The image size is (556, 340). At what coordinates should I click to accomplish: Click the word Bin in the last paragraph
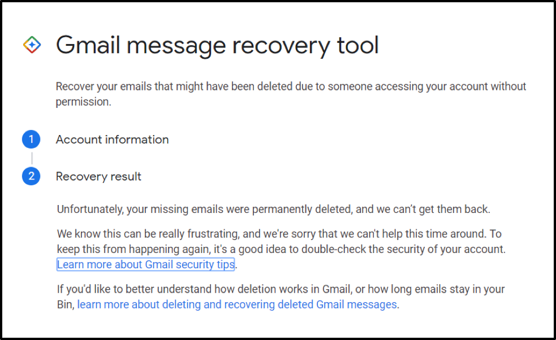click(x=64, y=305)
